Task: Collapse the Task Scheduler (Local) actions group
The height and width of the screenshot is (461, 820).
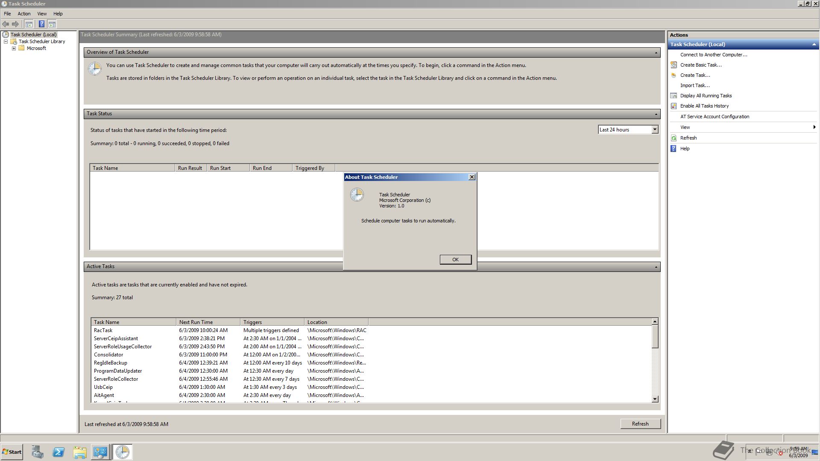Action: pos(814,44)
